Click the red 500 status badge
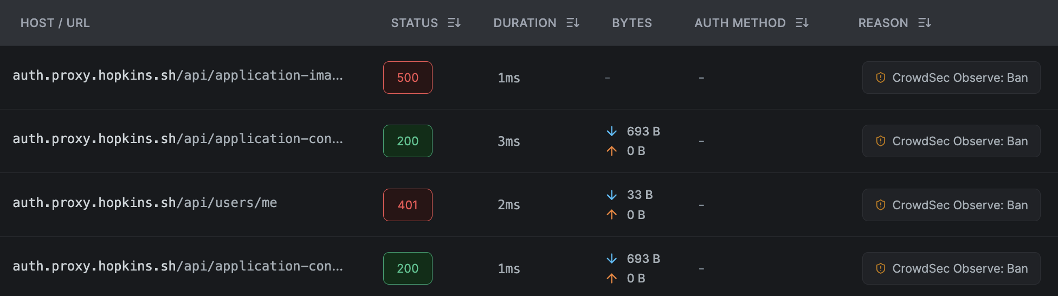The height and width of the screenshot is (296, 1058). click(x=408, y=78)
